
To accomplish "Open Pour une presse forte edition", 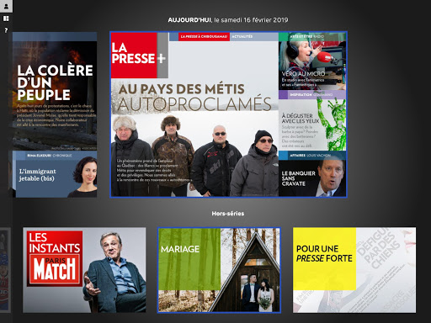I will click(x=354, y=270).
